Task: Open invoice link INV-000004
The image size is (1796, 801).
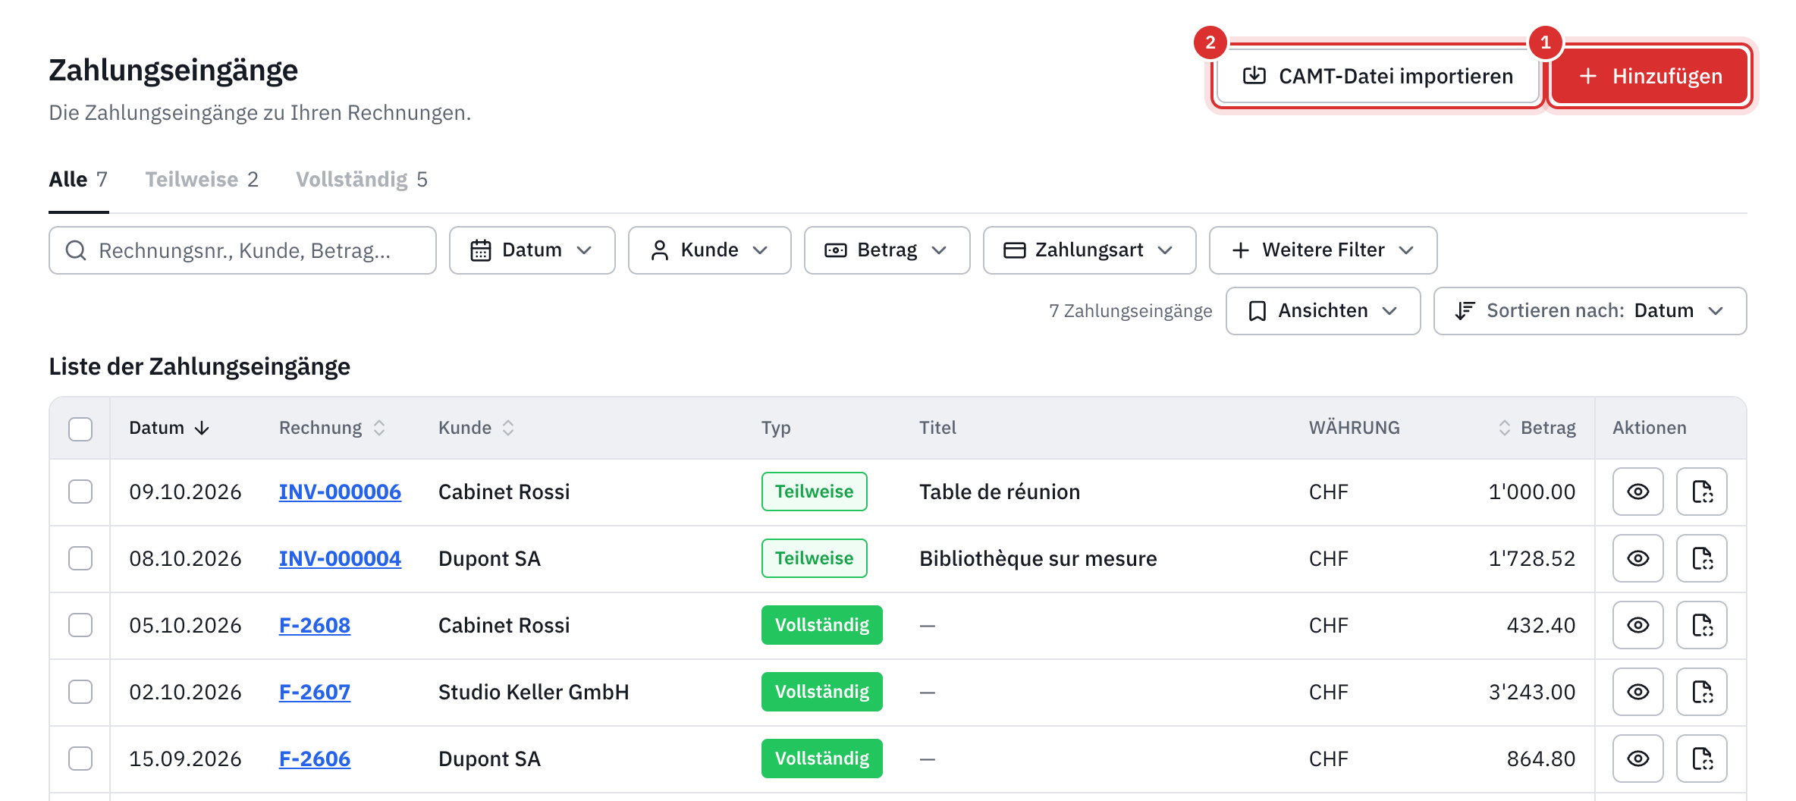Action: coord(340,558)
